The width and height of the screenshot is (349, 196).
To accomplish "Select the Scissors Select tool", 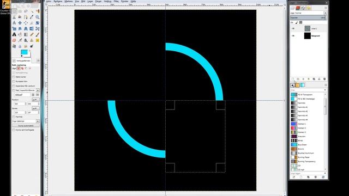I will pyautogui.click(x=14, y=17).
